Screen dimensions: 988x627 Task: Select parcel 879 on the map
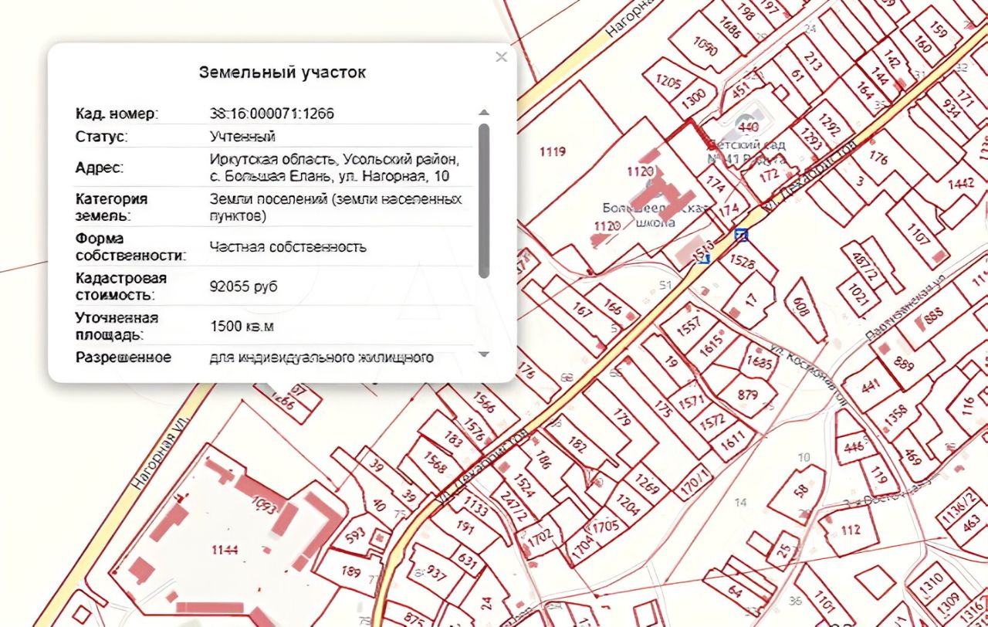tap(748, 395)
